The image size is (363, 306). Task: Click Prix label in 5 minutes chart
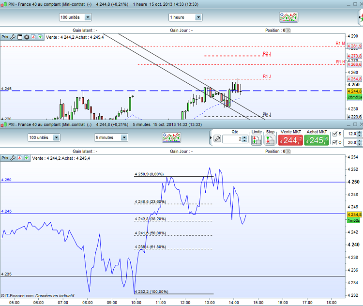(5, 158)
